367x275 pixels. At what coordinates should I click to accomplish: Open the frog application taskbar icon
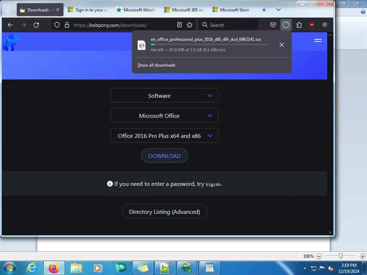coord(187,268)
